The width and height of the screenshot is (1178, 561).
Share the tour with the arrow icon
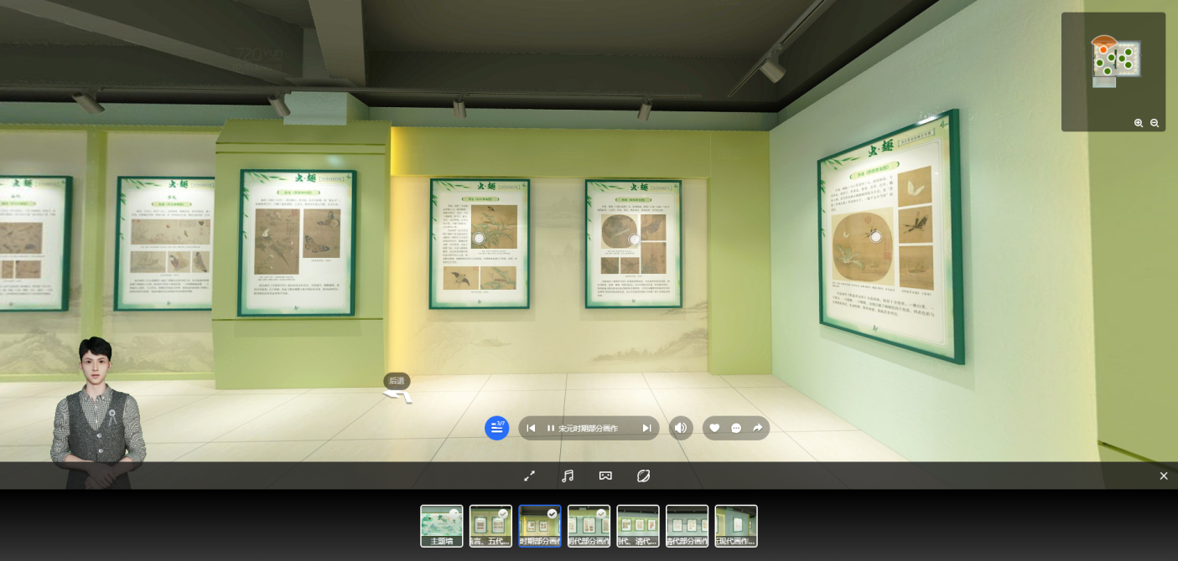[x=757, y=428]
